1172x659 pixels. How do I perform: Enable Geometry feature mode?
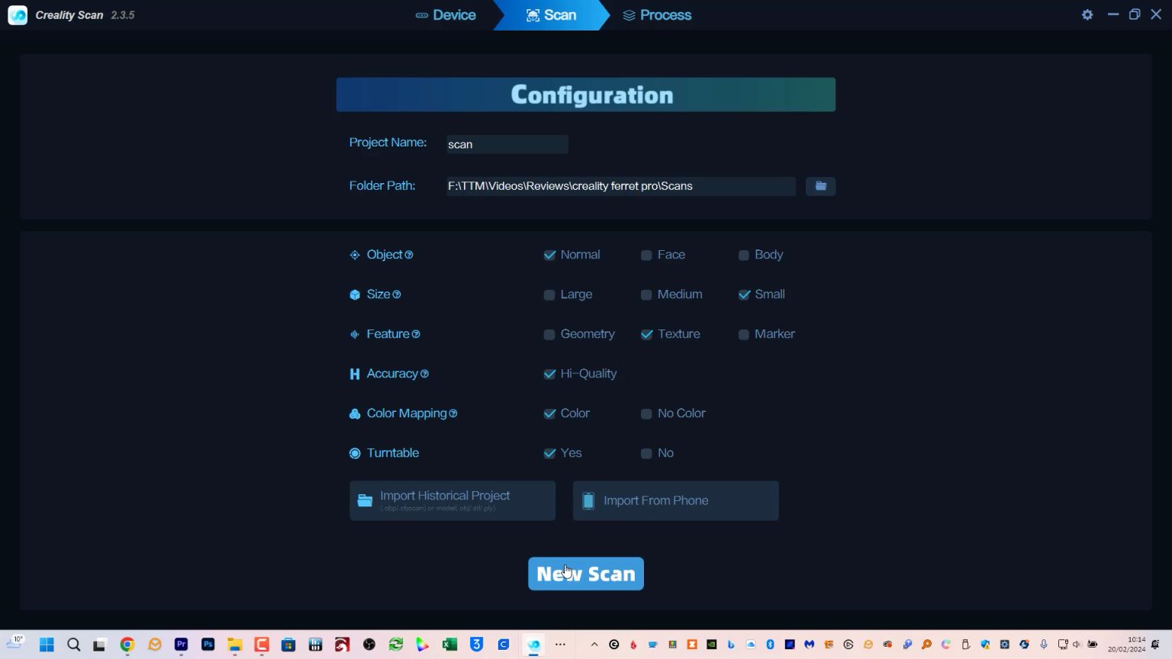coord(549,334)
